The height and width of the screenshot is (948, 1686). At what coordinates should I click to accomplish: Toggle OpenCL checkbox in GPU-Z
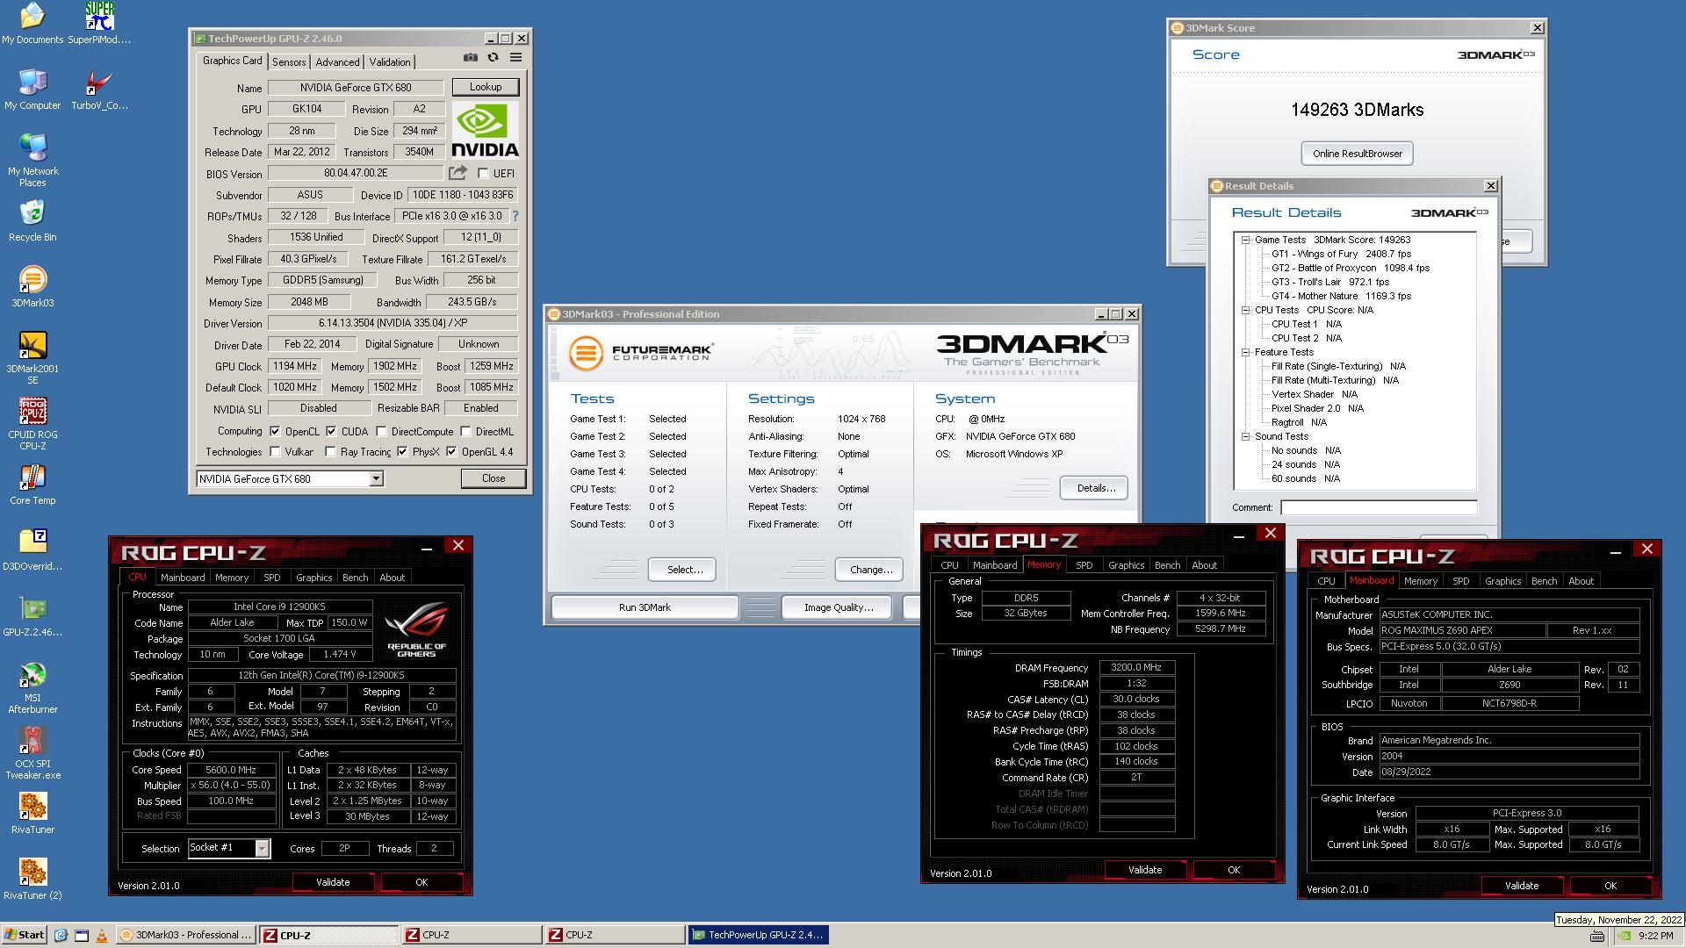pos(275,432)
